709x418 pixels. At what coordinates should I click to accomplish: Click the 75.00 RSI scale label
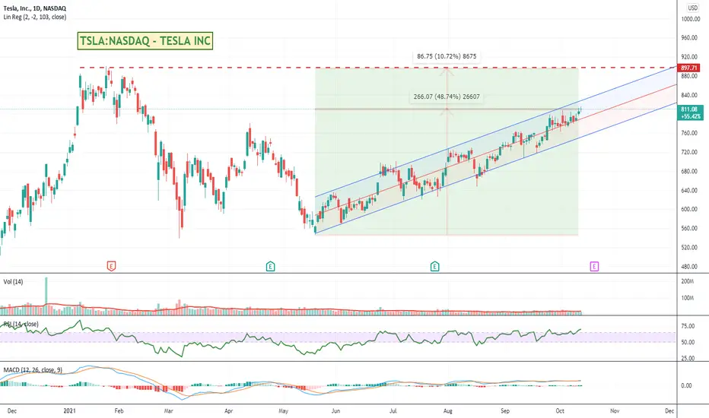(x=688, y=326)
